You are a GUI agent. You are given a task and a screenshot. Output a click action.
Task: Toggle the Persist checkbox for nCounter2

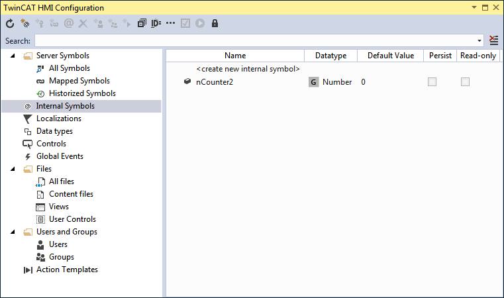point(432,81)
